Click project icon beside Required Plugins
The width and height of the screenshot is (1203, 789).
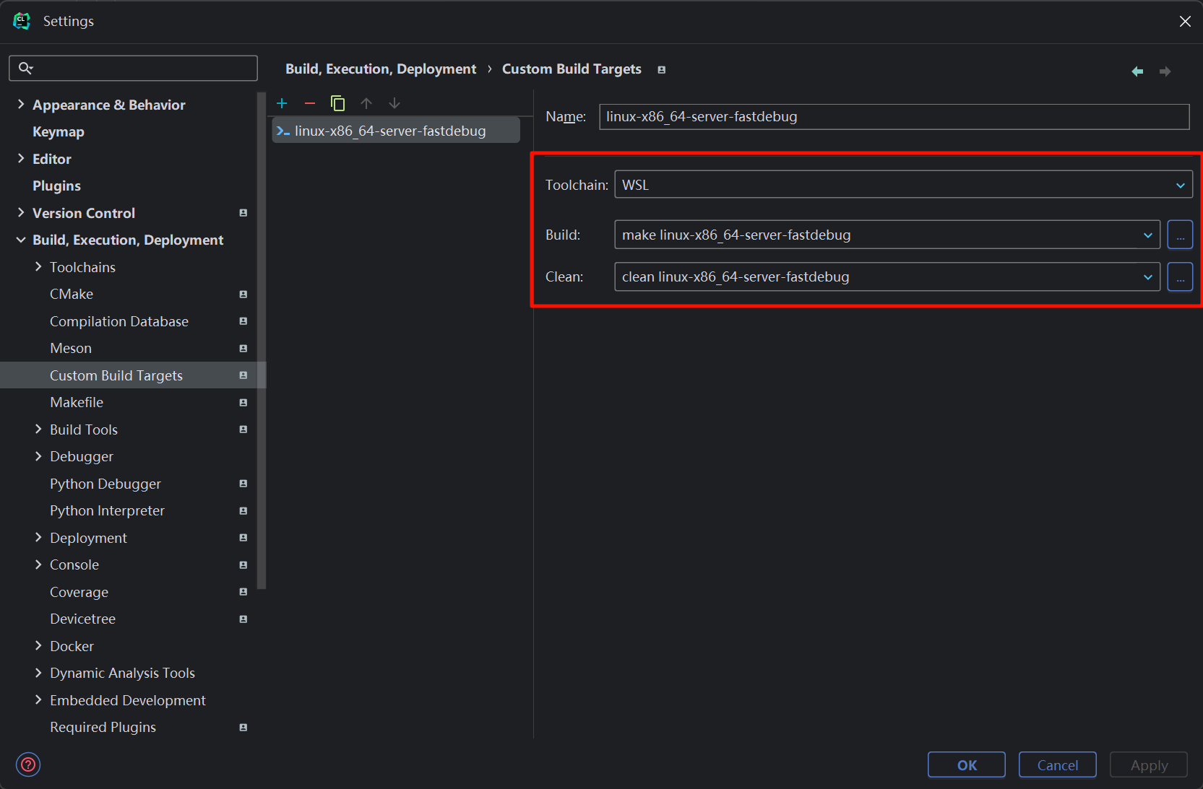click(243, 728)
